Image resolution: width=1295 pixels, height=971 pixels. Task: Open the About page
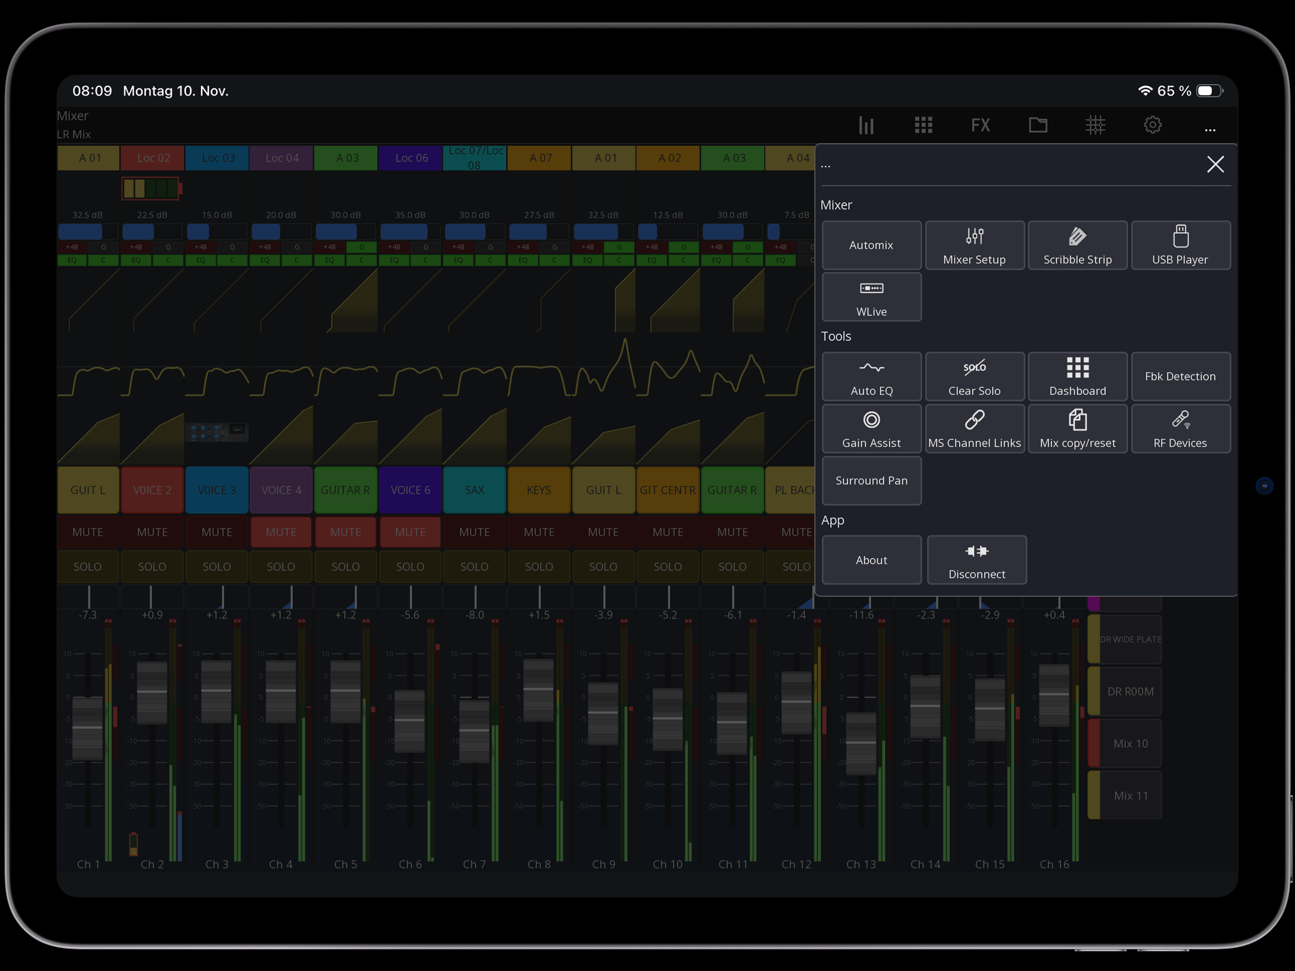(x=871, y=560)
